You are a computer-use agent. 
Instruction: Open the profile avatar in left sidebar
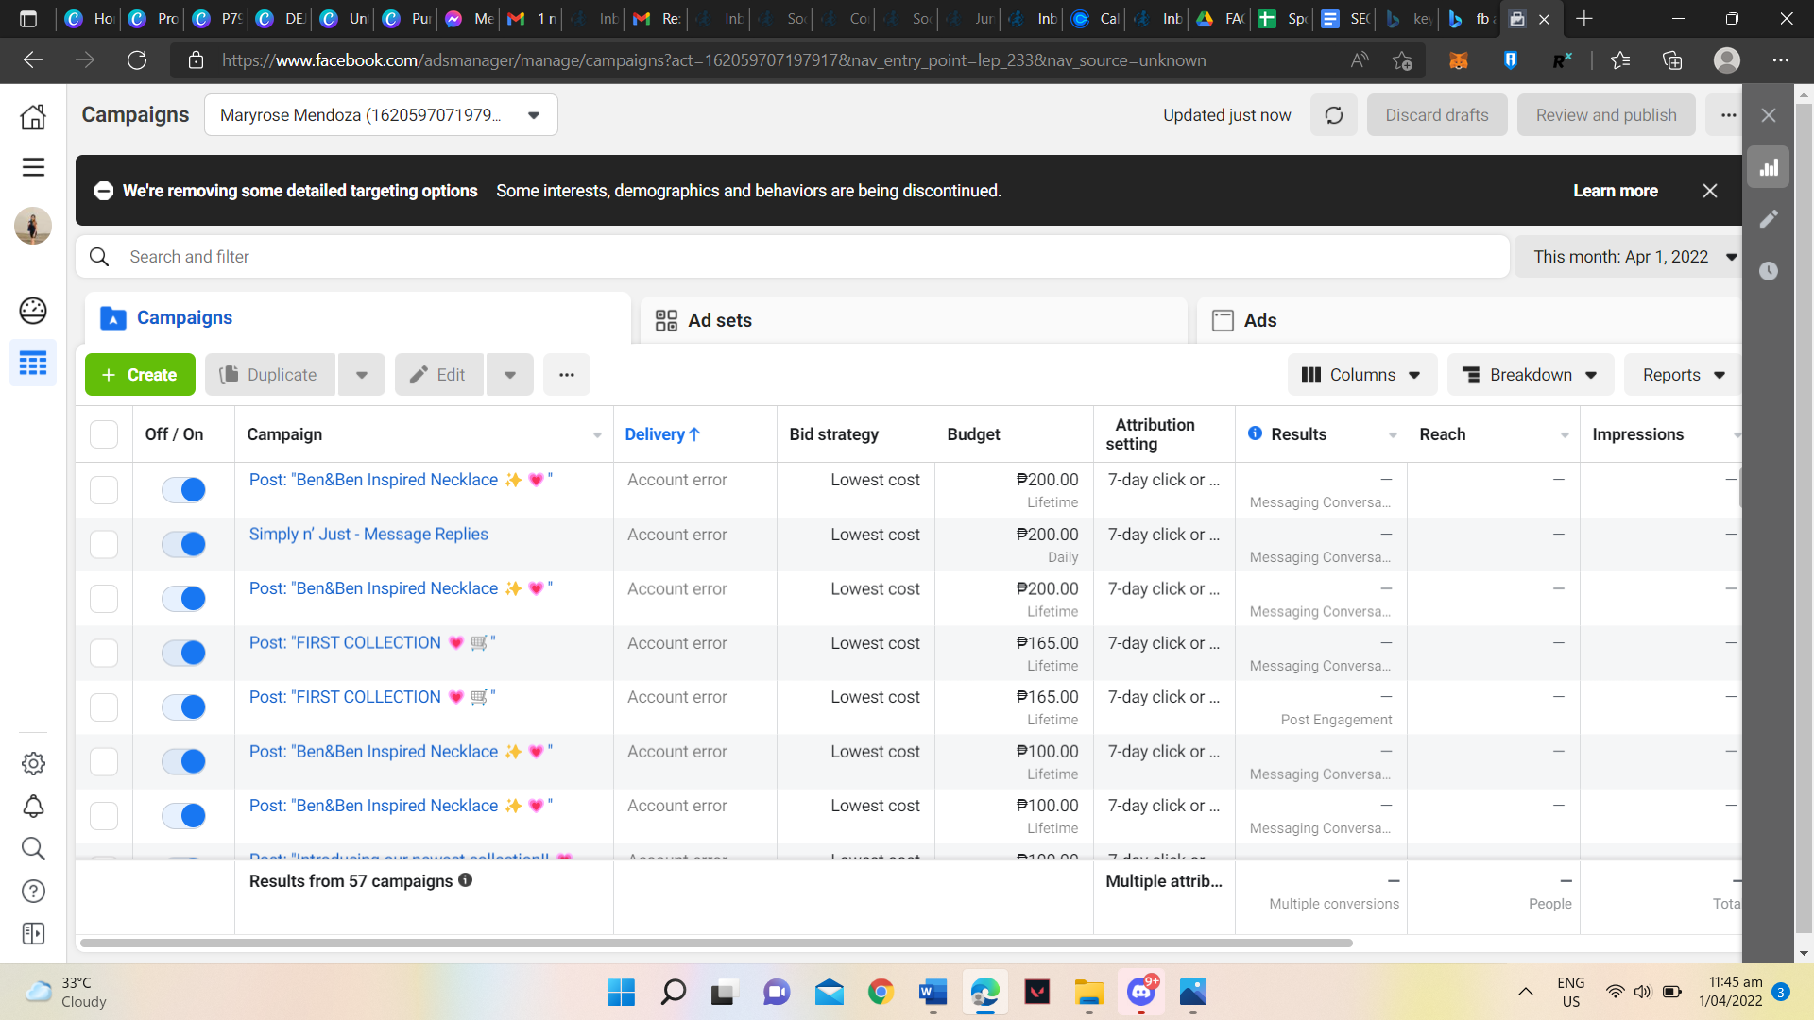(33, 226)
